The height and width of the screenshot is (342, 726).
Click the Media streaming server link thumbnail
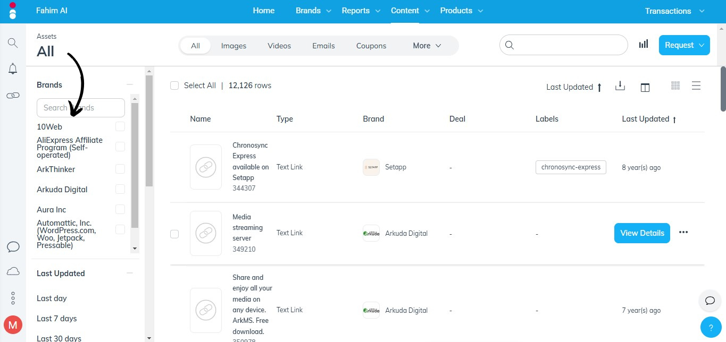pyautogui.click(x=206, y=233)
